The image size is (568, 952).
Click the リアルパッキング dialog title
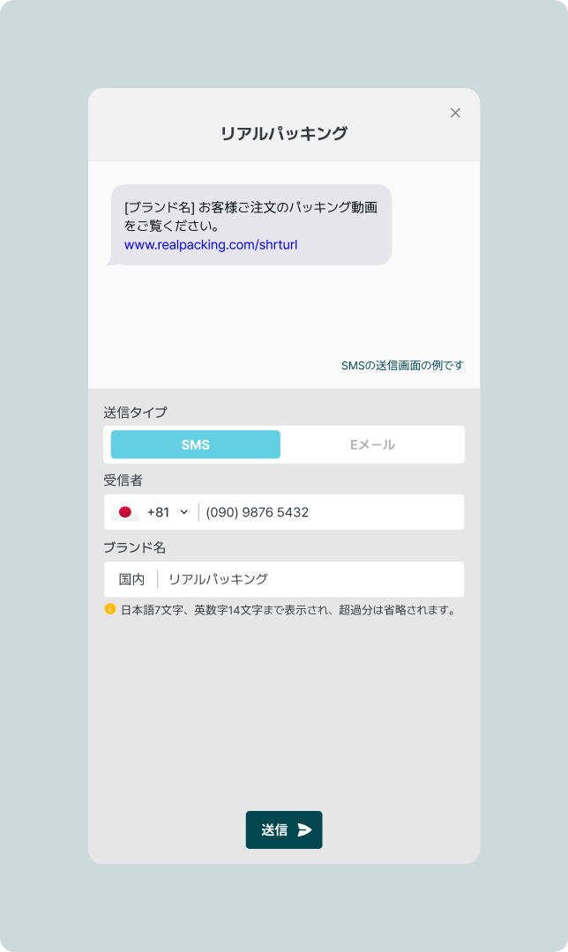click(x=284, y=134)
